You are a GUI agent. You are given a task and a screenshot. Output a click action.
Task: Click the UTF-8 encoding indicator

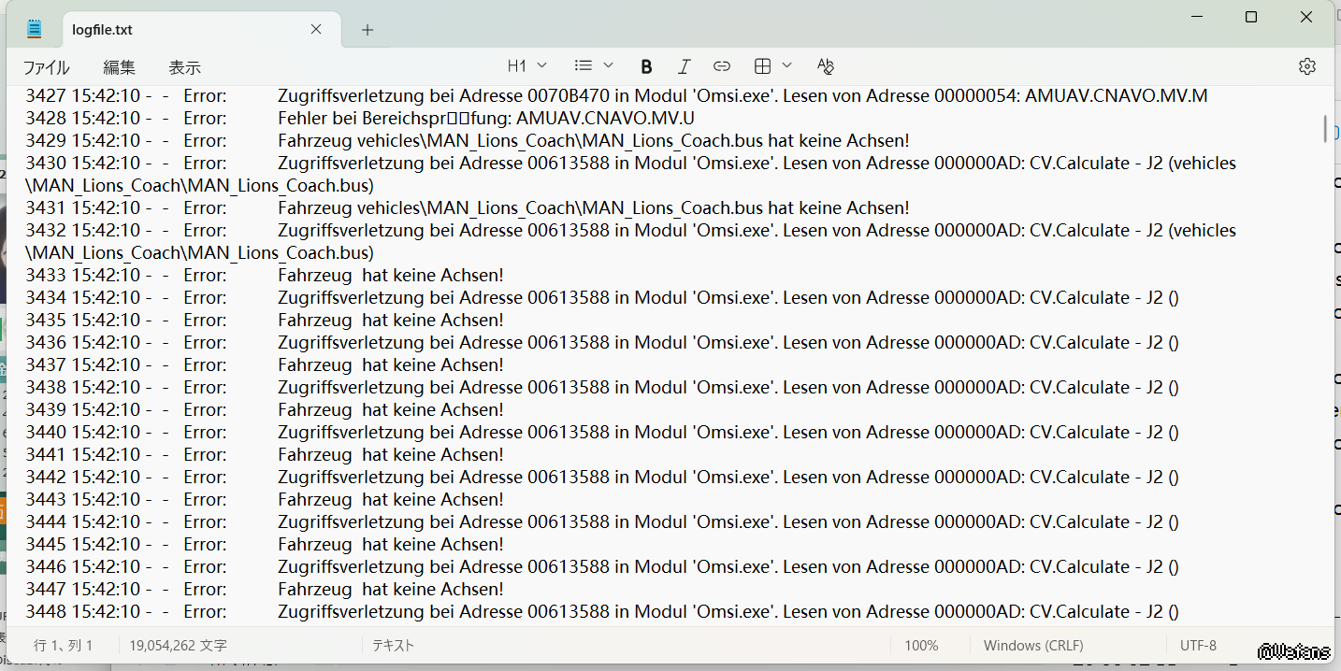tap(1198, 645)
